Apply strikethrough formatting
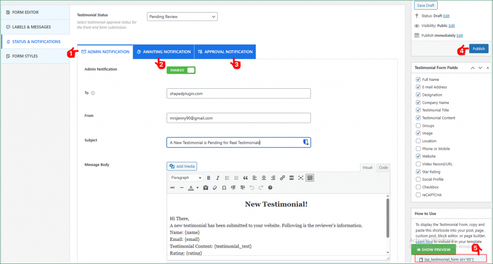The height and width of the screenshot is (264, 493). [172, 187]
